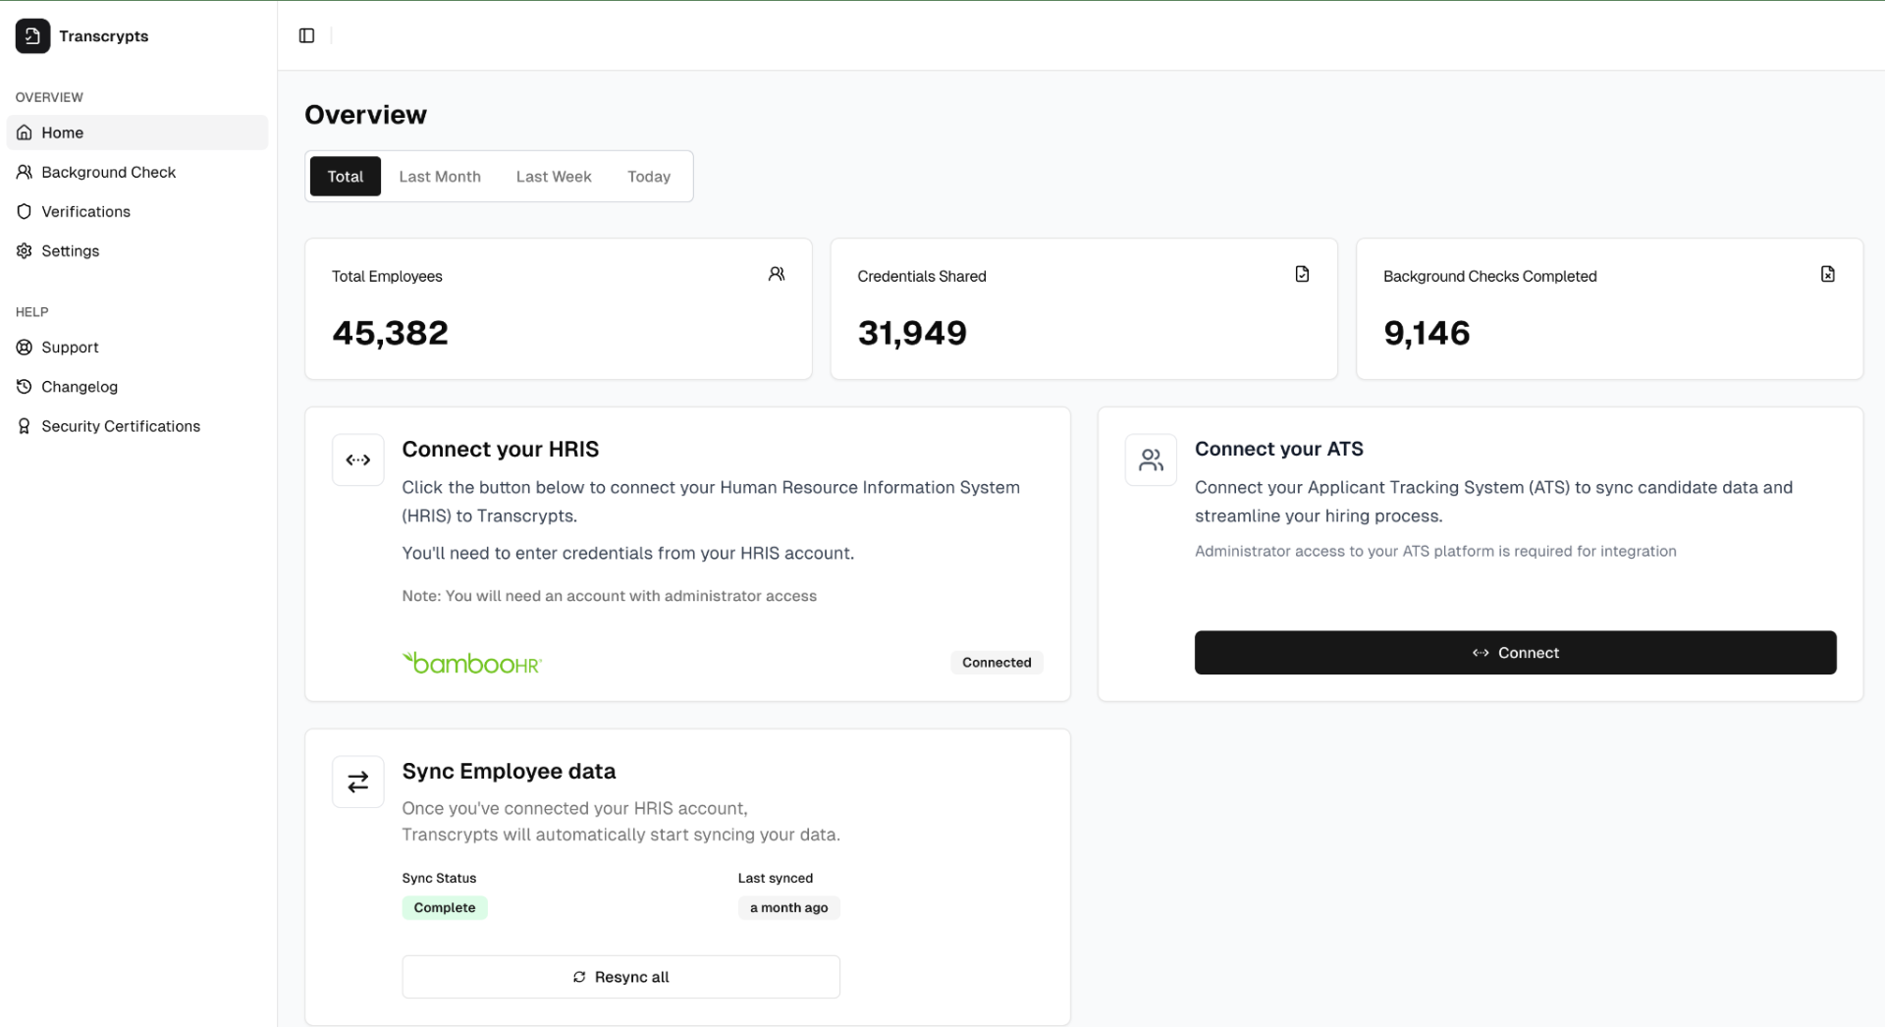Switch to the Last Week tab
The width and height of the screenshot is (1885, 1027).
tap(554, 177)
